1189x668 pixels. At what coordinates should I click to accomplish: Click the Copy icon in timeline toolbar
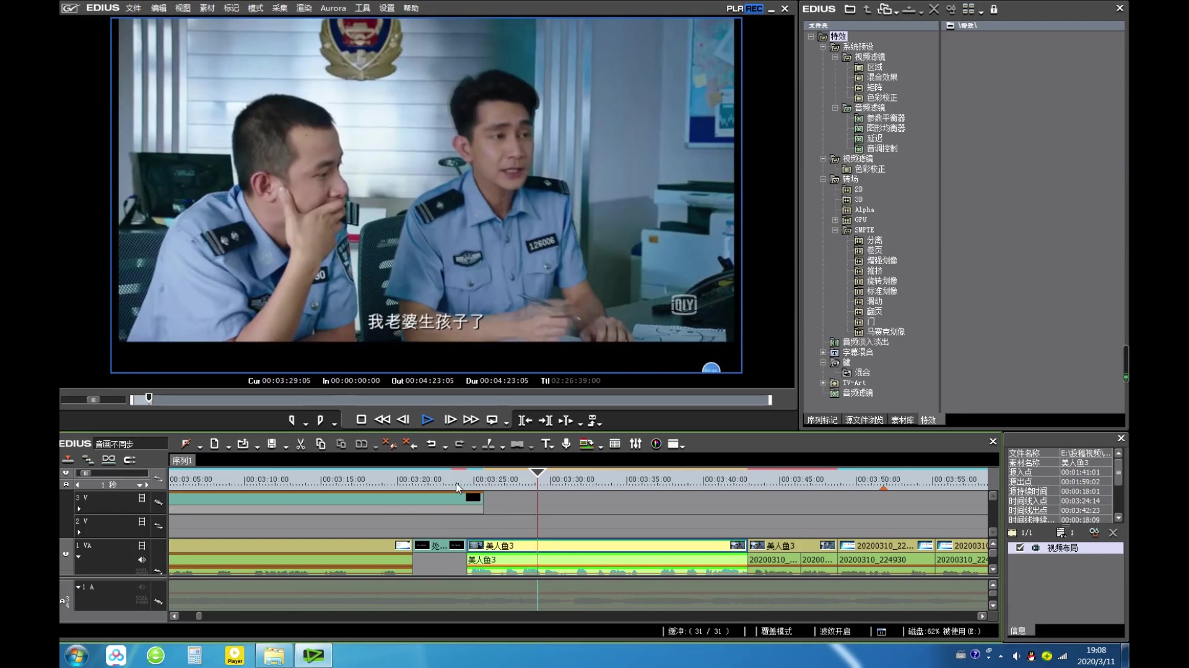(x=320, y=443)
